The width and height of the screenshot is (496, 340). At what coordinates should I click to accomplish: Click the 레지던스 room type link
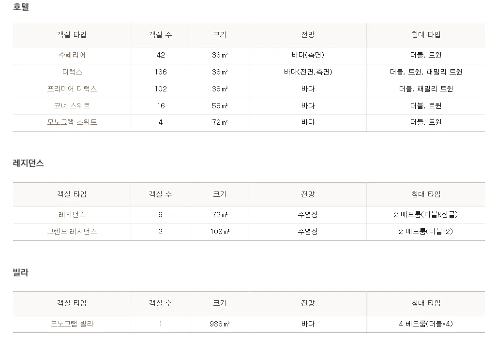pyautogui.click(x=72, y=215)
